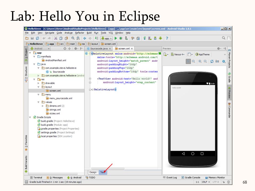Toggle the Build Variants side panel
The image size is (255, 191).
tap(26, 164)
